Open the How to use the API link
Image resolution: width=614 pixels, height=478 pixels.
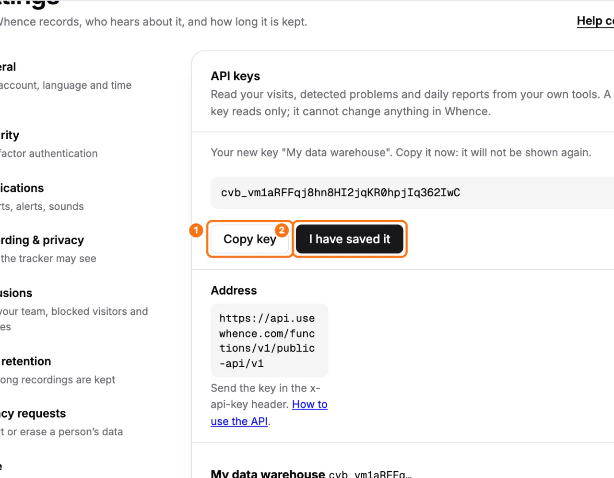(269, 413)
